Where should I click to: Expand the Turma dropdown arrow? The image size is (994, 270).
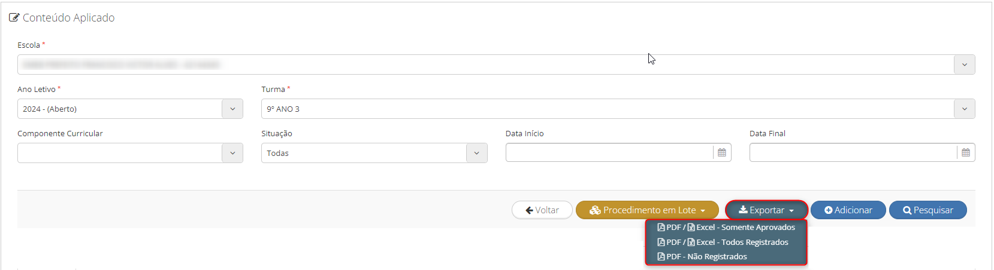click(964, 109)
